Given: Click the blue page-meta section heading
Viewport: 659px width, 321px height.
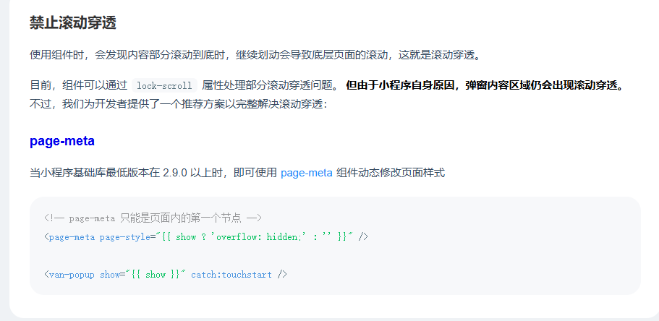Looking at the screenshot, I should point(62,141).
